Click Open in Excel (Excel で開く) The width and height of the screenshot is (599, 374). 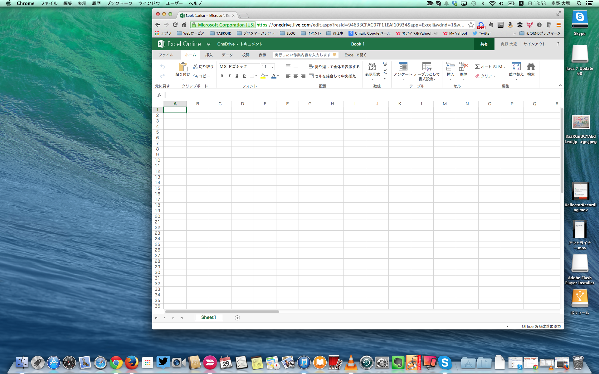355,55
